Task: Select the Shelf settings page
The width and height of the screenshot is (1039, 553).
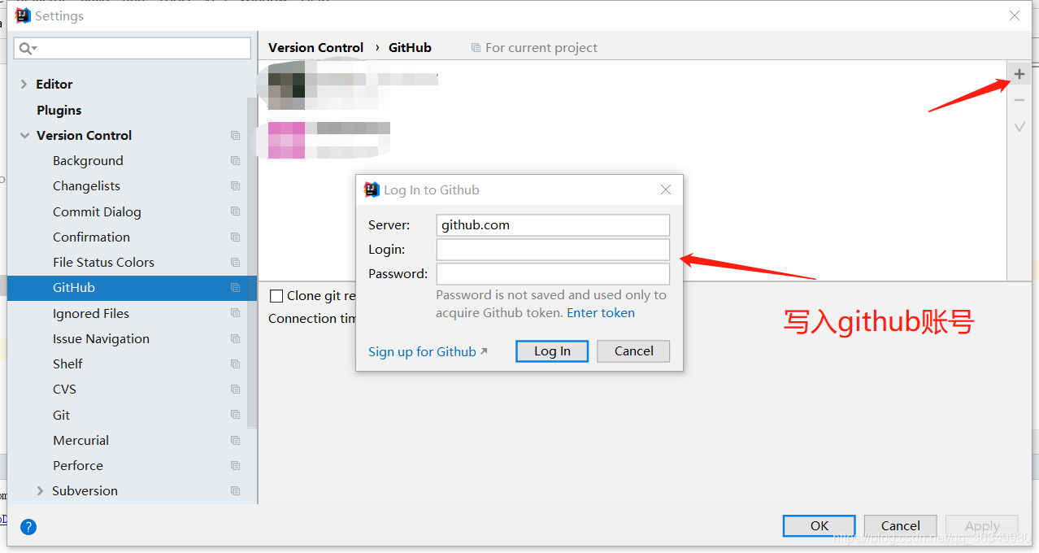Action: [x=67, y=364]
